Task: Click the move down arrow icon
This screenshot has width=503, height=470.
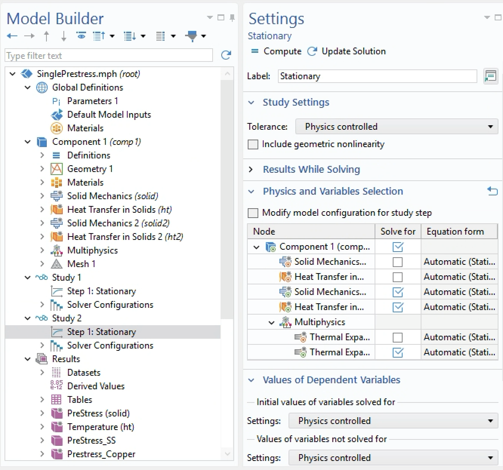Action: point(63,36)
